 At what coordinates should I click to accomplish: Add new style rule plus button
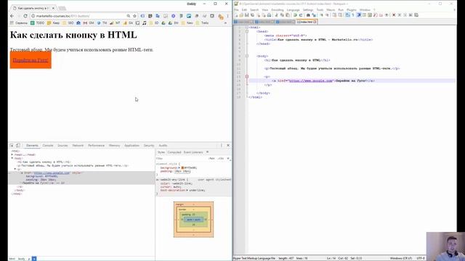coord(228,159)
